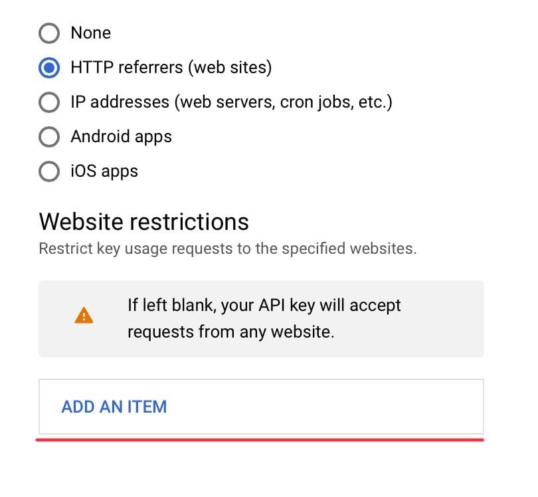Select the None radio button
The image size is (538, 497).
pos(49,33)
